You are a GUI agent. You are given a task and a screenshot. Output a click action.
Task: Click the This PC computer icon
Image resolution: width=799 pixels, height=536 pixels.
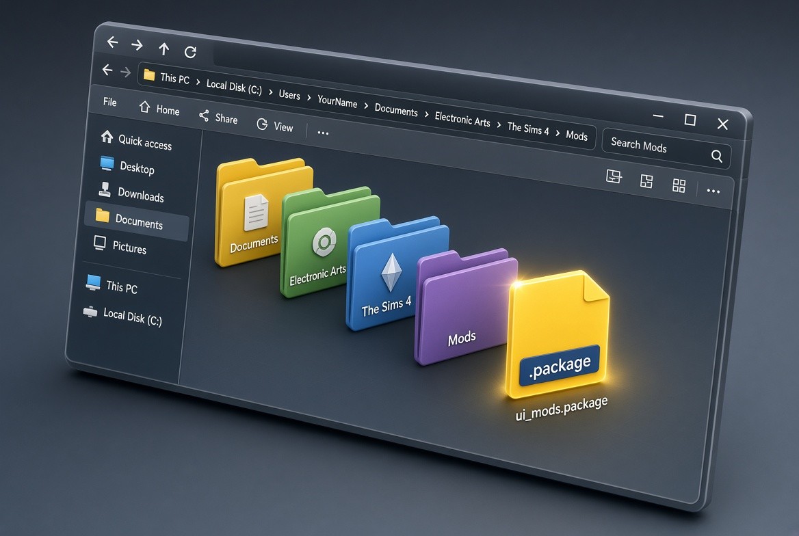pos(93,282)
